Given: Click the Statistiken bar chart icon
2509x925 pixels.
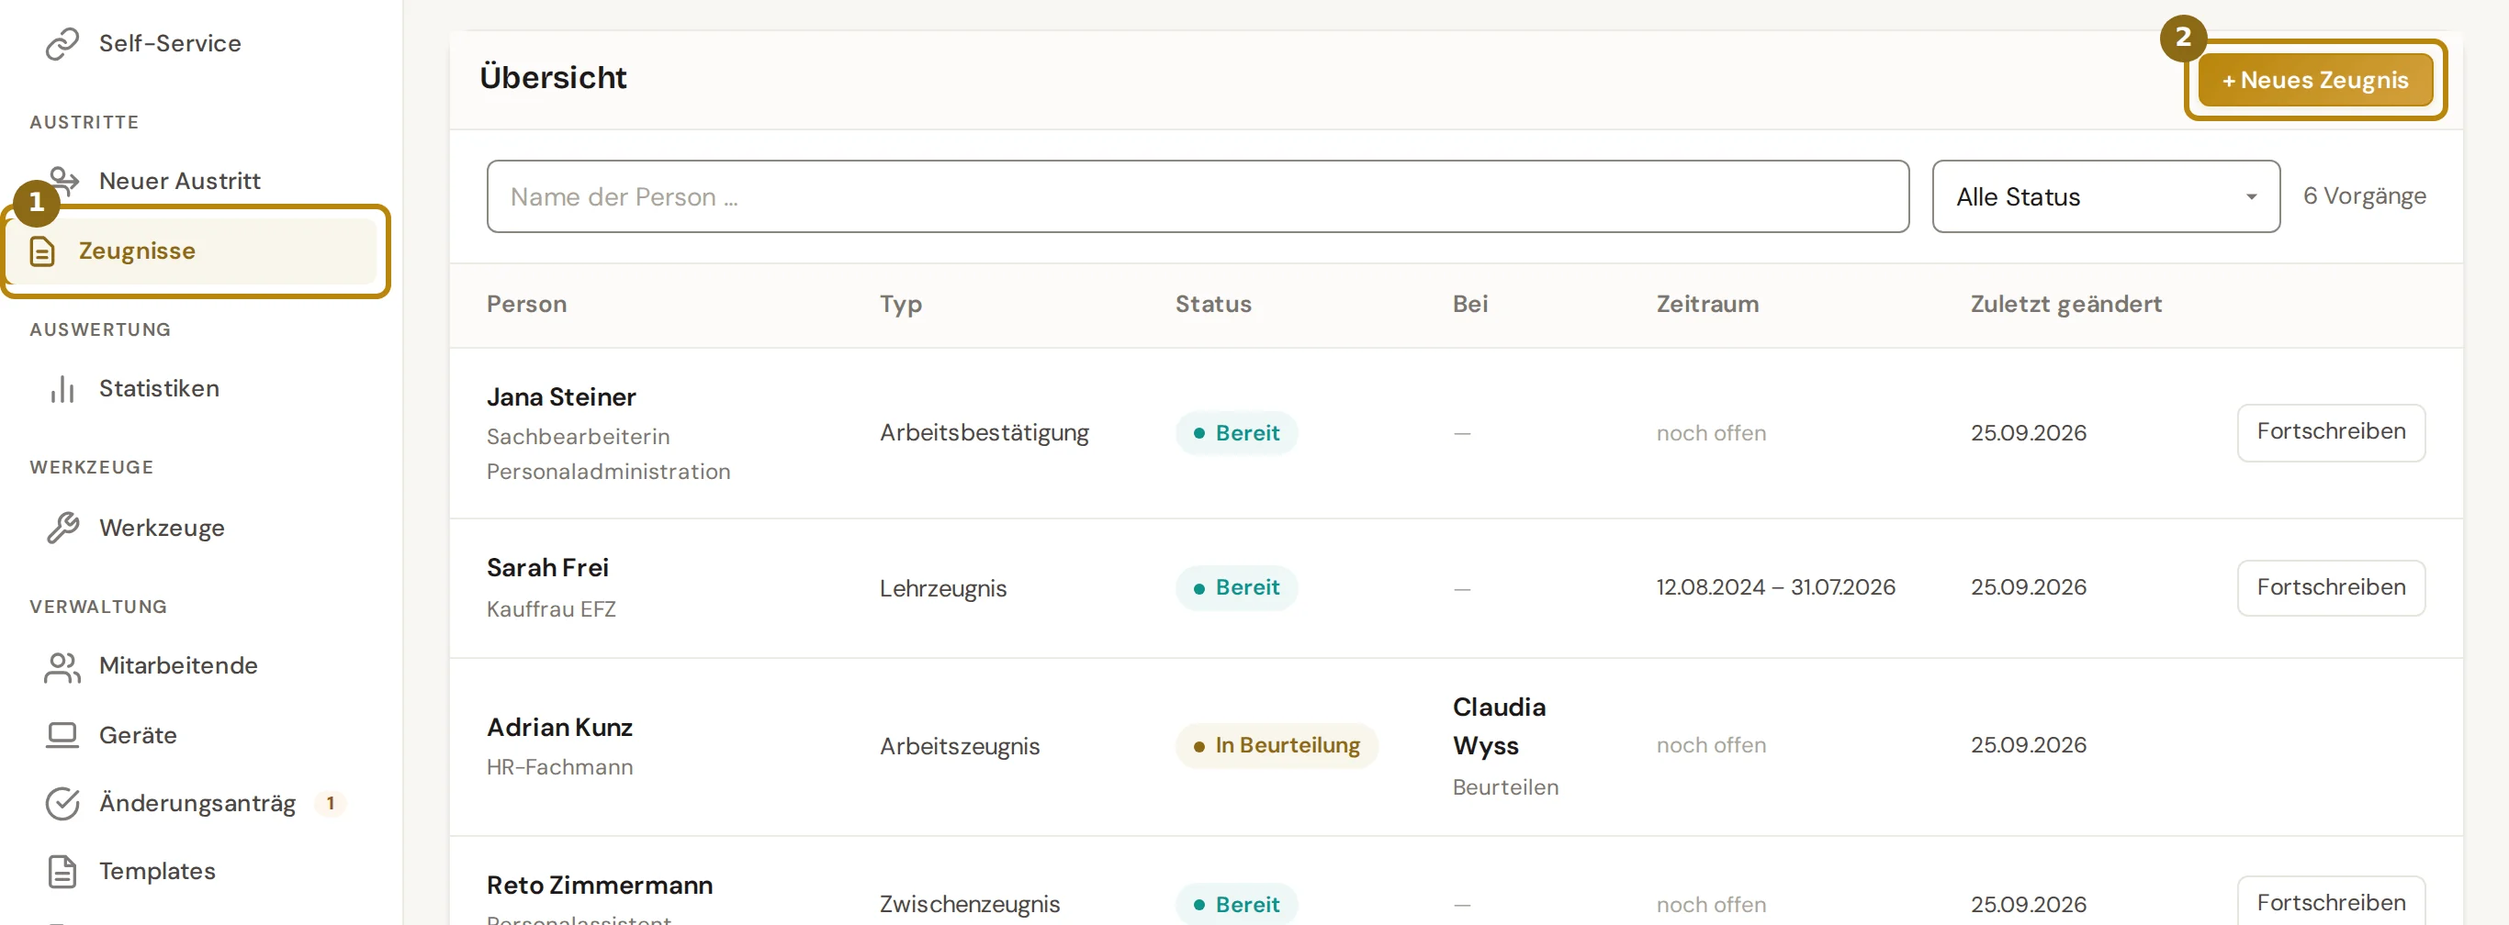Looking at the screenshot, I should point(62,388).
